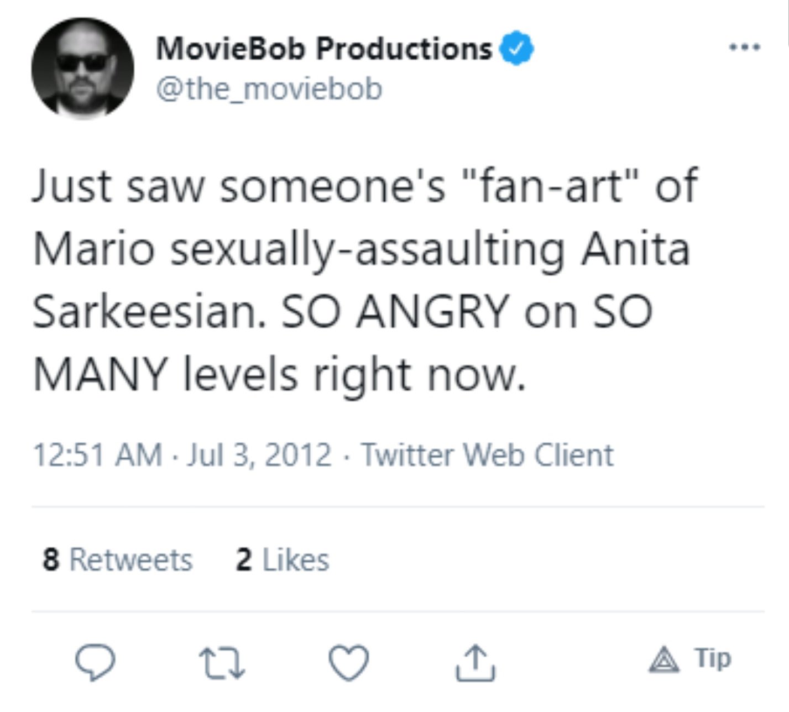Click the Tip text label
The width and height of the screenshot is (789, 712).
[713, 659]
